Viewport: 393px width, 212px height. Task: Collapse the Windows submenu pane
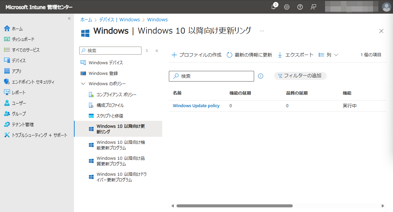[x=157, y=51]
